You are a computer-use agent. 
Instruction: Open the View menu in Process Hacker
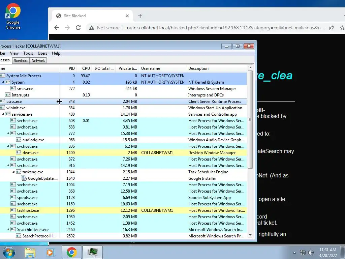click(x=14, y=53)
